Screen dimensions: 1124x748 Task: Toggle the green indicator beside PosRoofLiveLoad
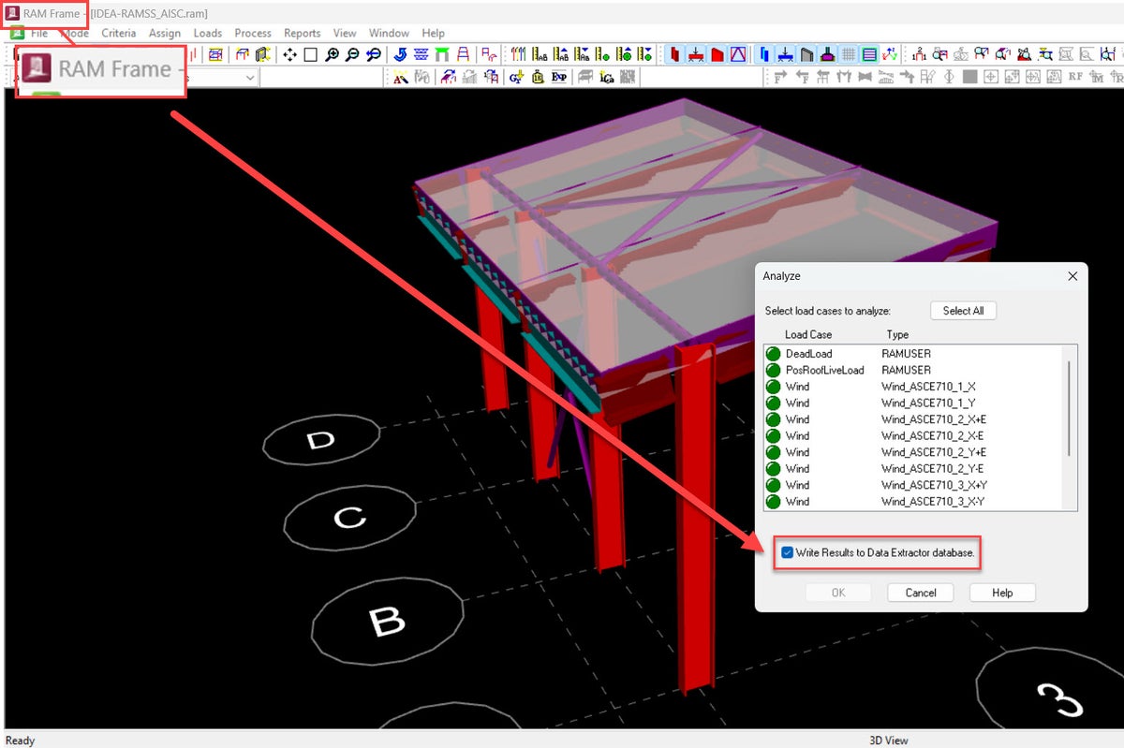tap(775, 370)
